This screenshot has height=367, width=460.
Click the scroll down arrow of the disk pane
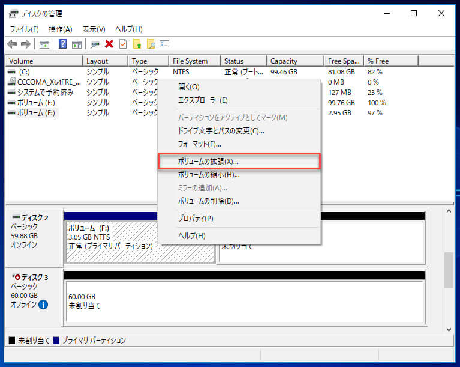tap(449, 329)
